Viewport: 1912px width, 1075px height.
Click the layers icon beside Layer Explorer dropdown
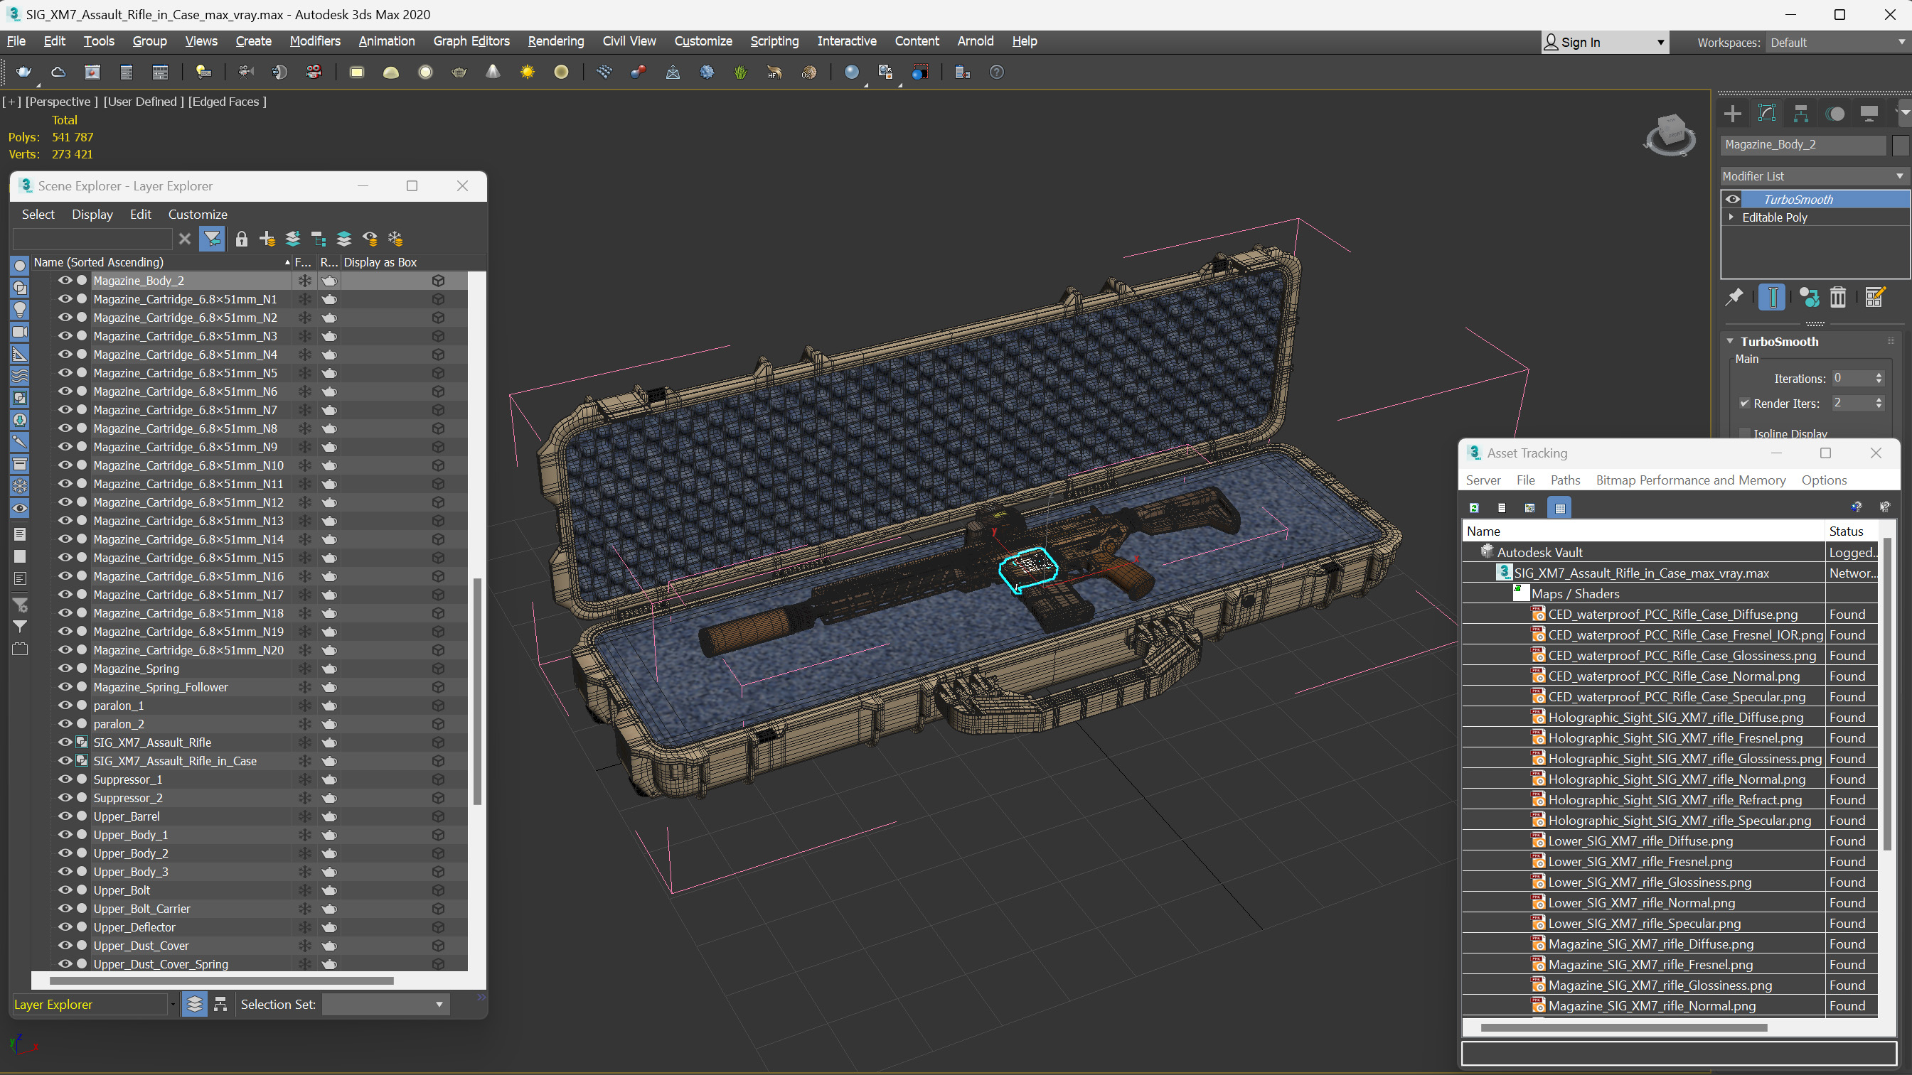(x=194, y=1004)
